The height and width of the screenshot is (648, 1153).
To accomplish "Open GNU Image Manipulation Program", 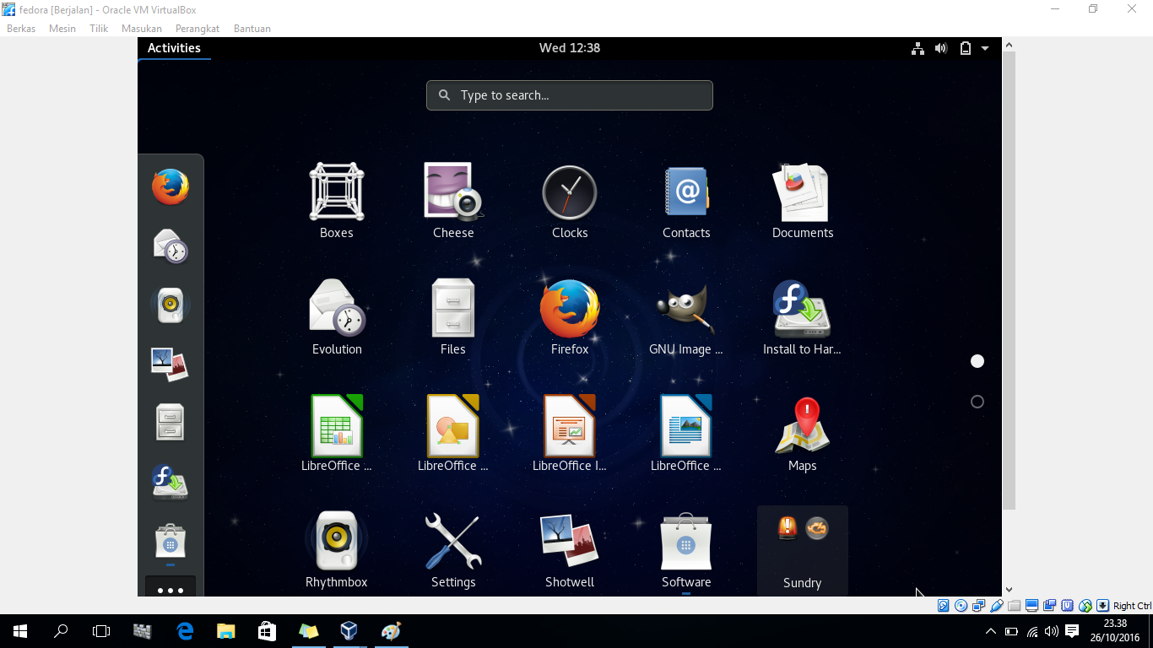I will point(686,317).
